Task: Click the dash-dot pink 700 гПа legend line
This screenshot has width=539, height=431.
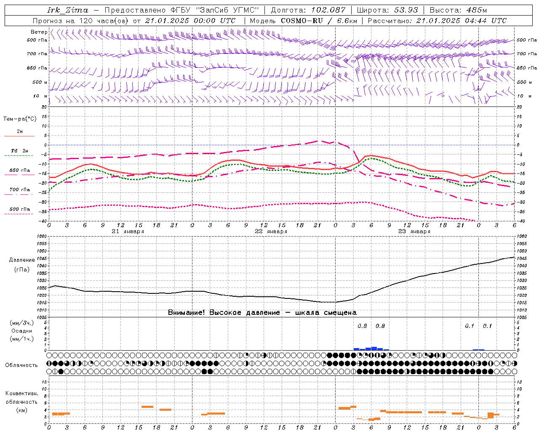Action: coord(19,194)
